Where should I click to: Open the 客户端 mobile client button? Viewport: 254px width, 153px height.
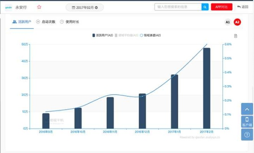coord(247,122)
